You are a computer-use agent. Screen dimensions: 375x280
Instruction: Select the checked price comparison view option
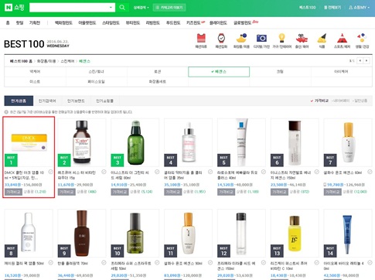pos(319,101)
